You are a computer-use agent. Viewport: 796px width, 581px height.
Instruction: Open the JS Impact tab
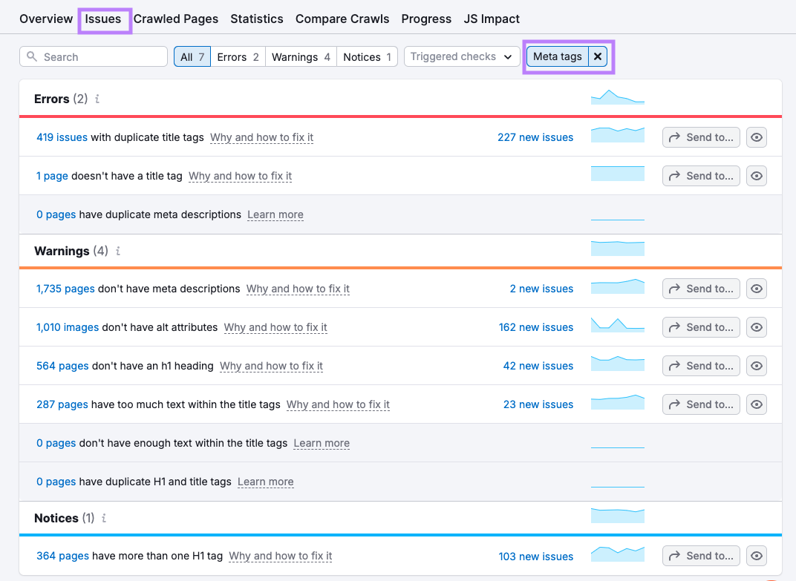pyautogui.click(x=492, y=19)
